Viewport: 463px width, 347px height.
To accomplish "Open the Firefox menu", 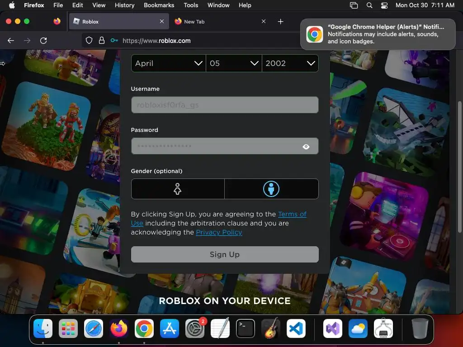I will tap(34, 5).
